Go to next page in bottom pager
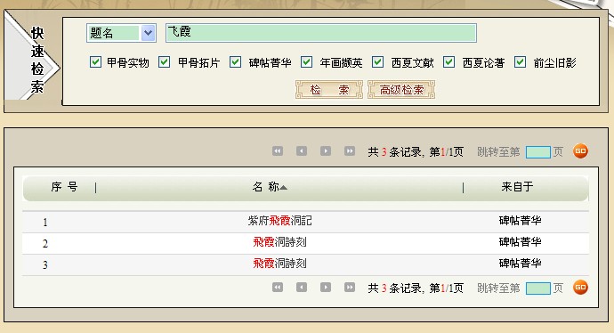Screen dimensions: 614x333 tap(326, 288)
